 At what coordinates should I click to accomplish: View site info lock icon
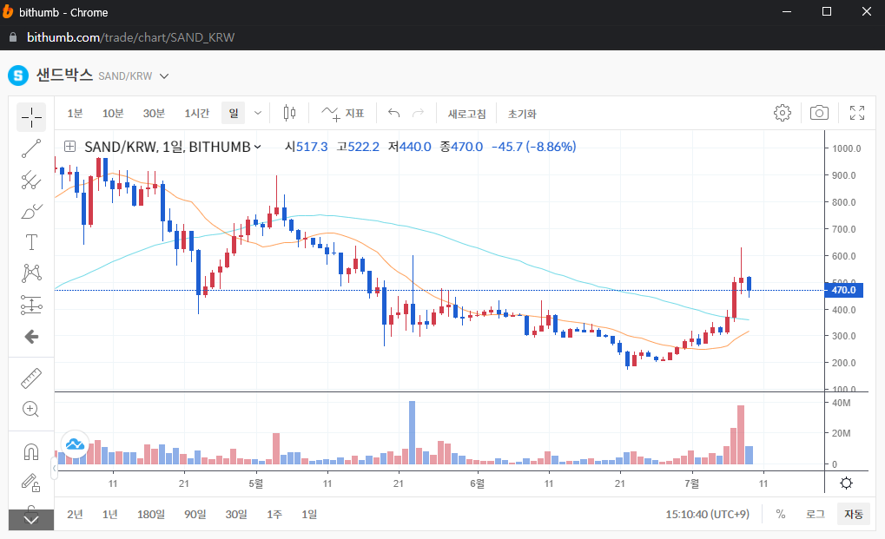click(x=13, y=37)
